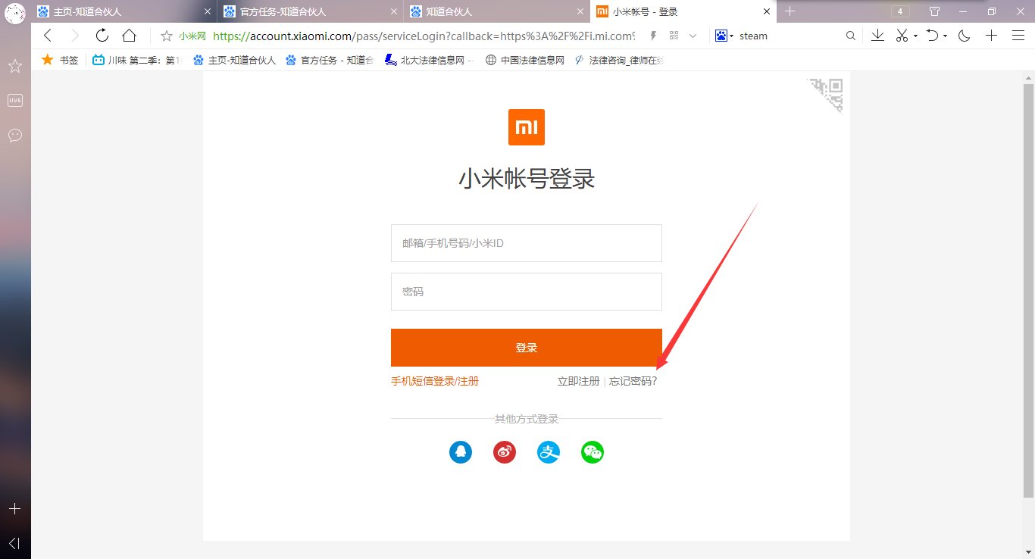1035x559 pixels.
Task: Enable night mode with the moon icon
Action: coord(963,36)
